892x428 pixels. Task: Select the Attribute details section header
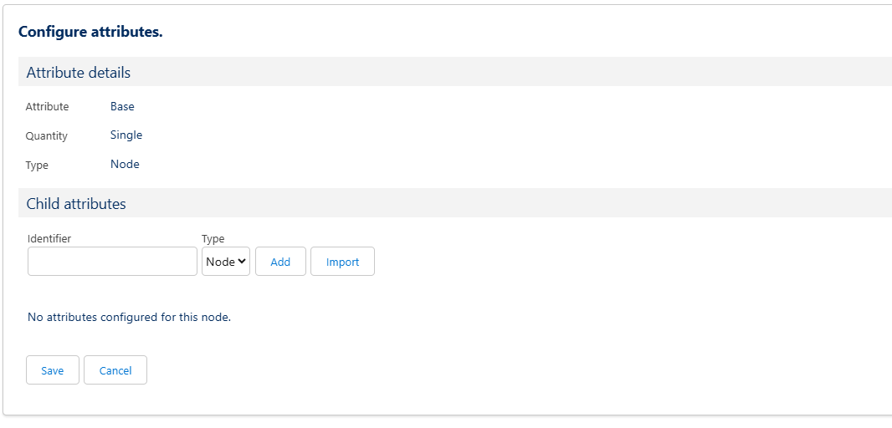[79, 73]
